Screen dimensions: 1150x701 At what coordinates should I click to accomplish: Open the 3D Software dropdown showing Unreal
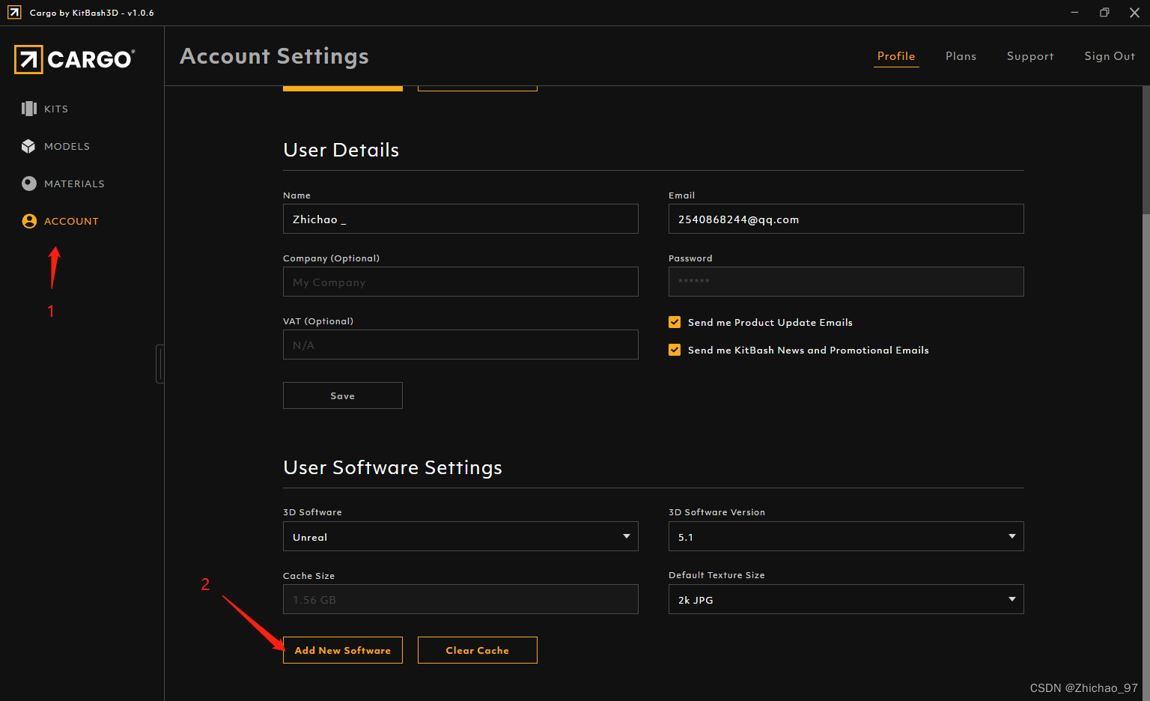pyautogui.click(x=460, y=536)
